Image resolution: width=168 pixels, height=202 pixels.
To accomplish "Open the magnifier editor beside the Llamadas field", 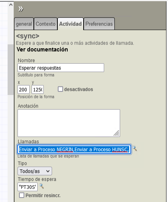I will click(135, 148).
